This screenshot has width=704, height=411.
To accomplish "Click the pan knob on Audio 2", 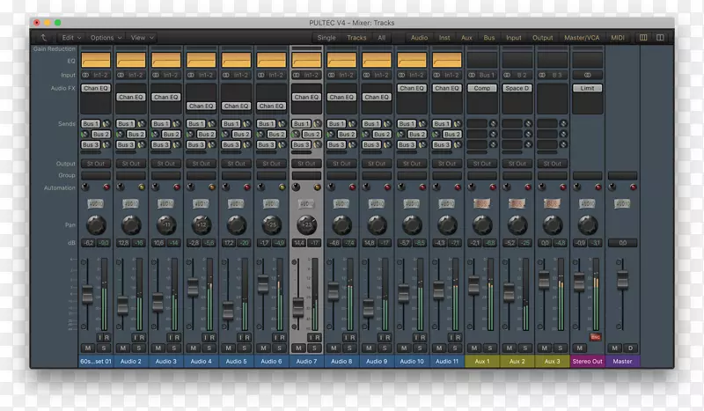I will 130,224.
